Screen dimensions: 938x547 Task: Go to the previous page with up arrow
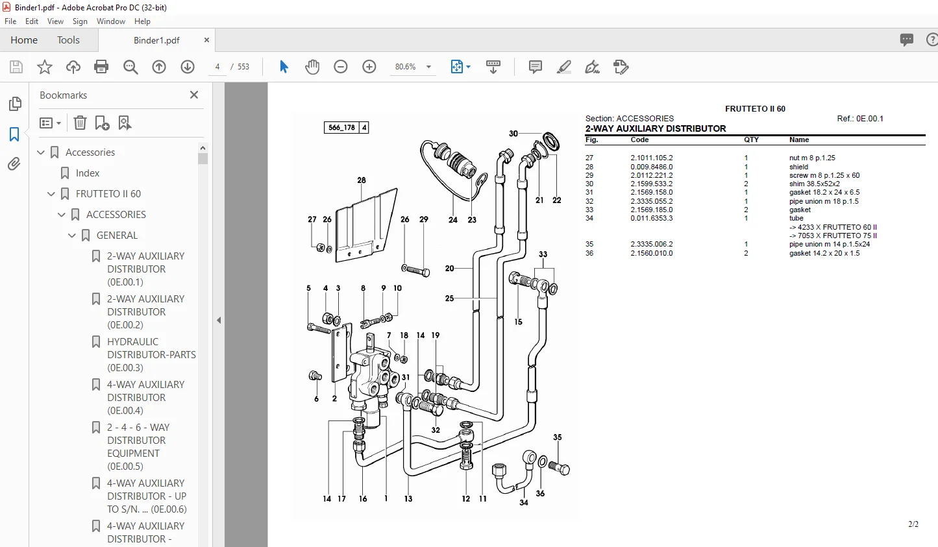pos(159,67)
